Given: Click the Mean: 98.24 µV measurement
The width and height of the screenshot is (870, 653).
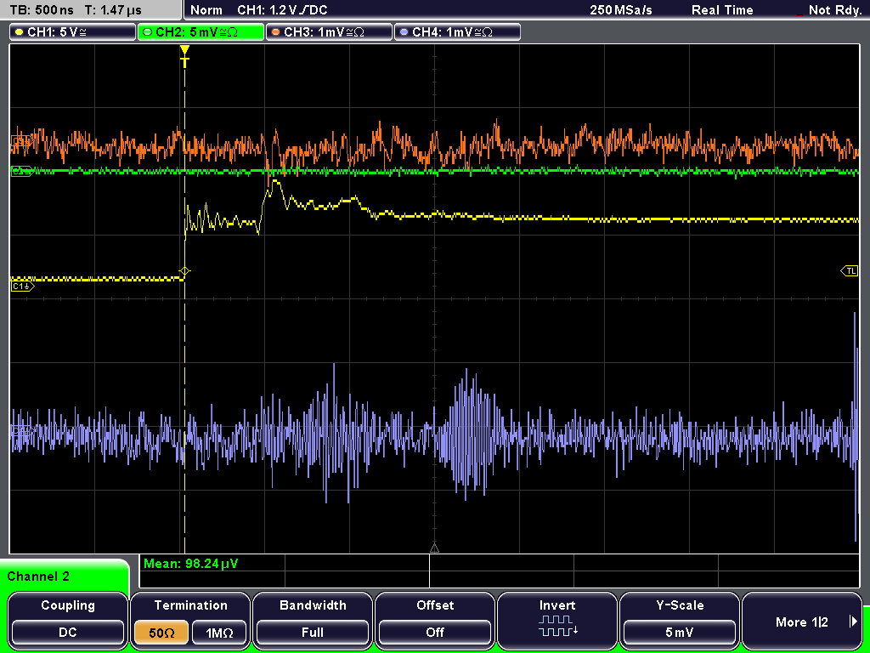Looking at the screenshot, I should (x=191, y=564).
